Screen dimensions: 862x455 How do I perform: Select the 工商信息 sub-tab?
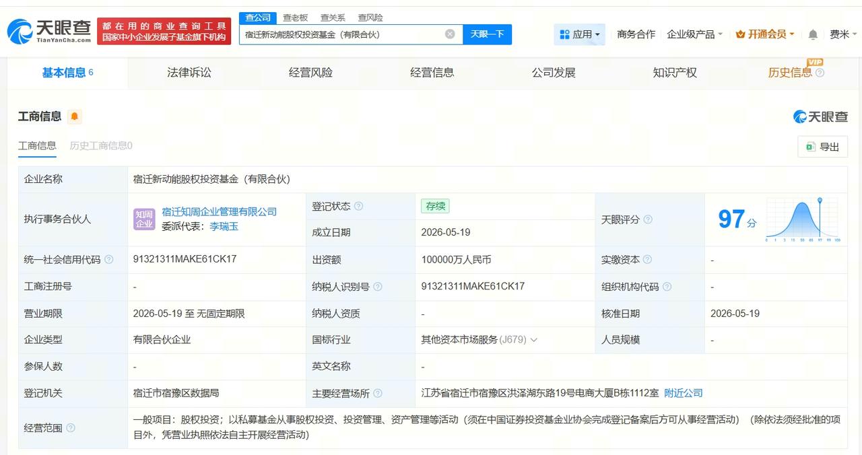tap(37, 145)
